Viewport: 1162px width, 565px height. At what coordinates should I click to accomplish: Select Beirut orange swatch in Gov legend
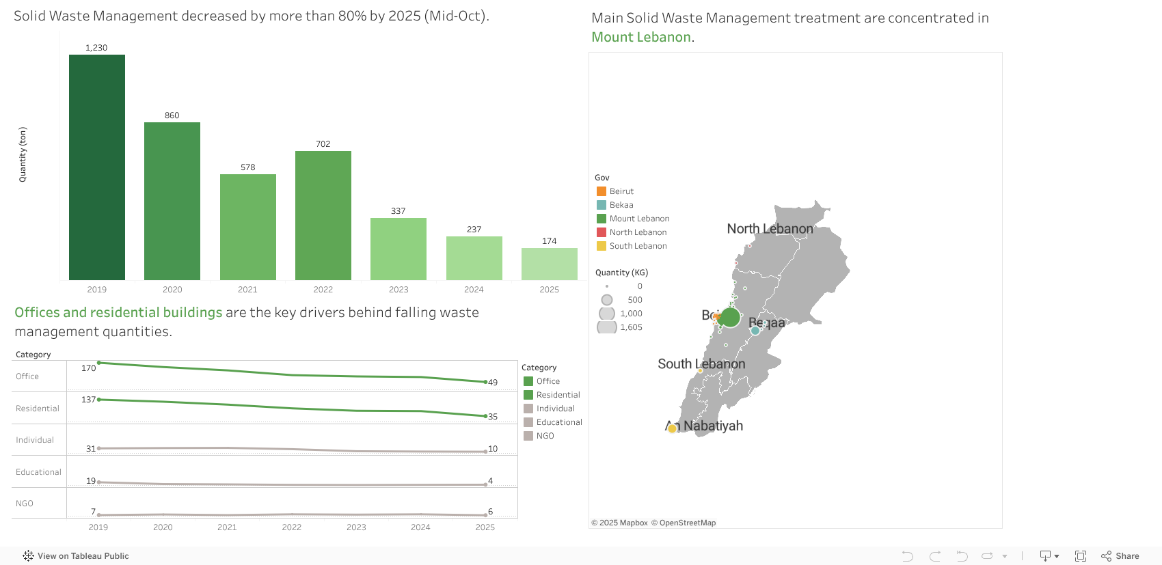pos(602,191)
